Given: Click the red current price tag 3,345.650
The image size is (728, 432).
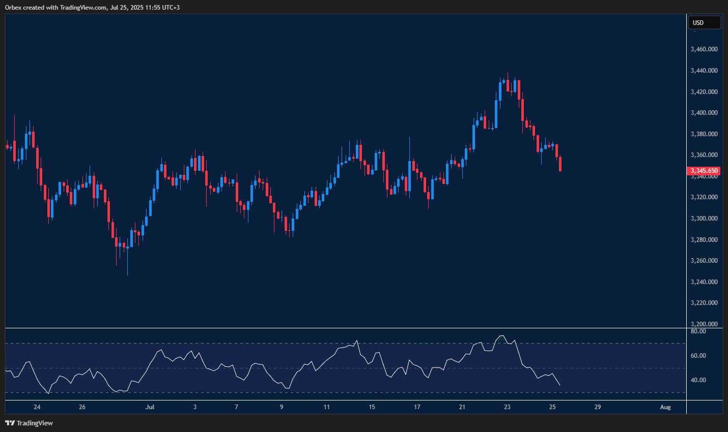Looking at the screenshot, I should (x=704, y=171).
